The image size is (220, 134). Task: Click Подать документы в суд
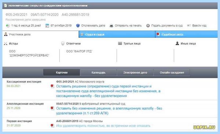[x=167, y=26]
